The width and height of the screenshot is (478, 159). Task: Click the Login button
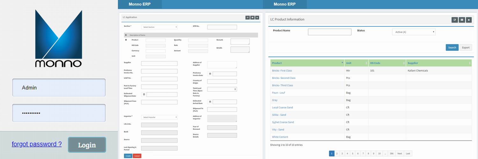click(x=87, y=145)
